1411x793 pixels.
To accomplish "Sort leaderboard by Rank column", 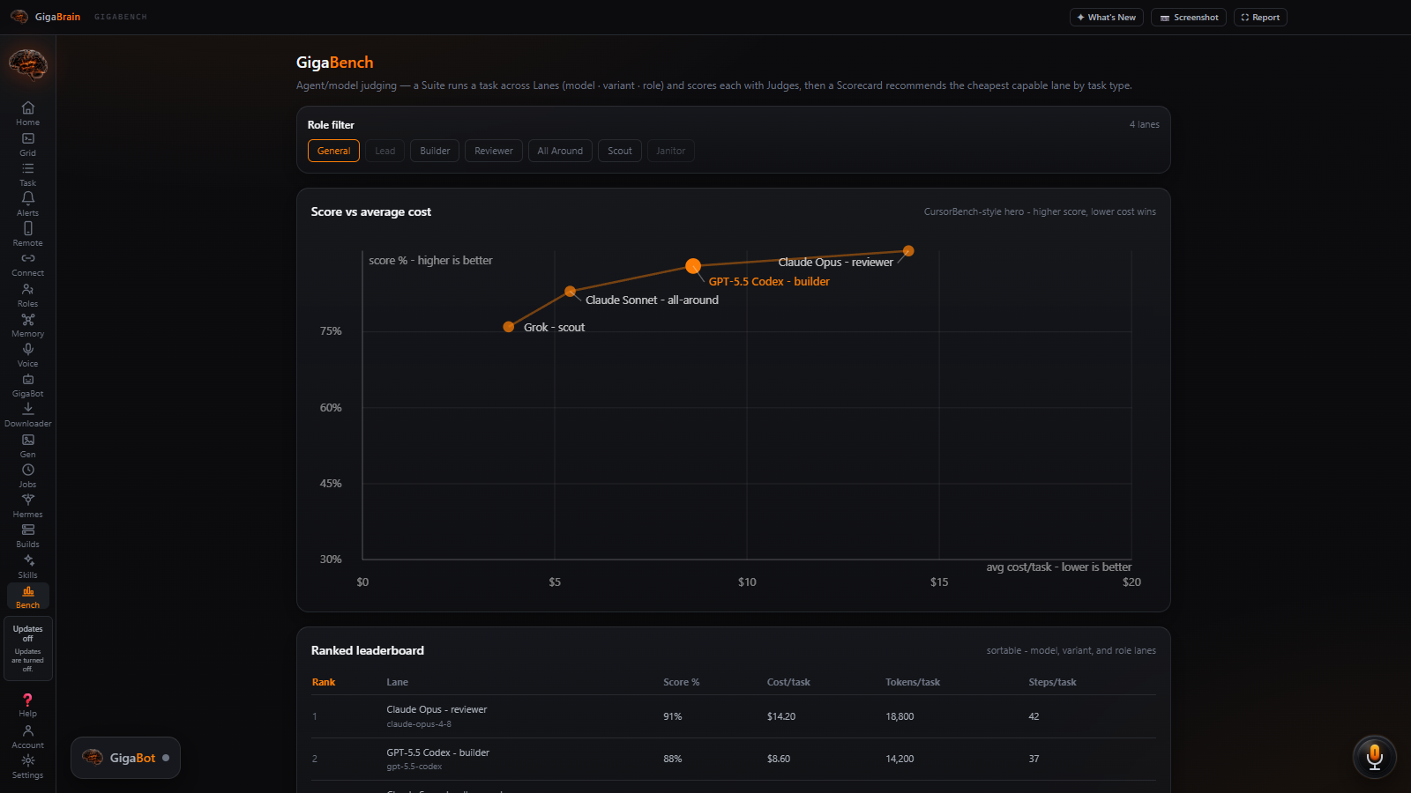I will [324, 682].
